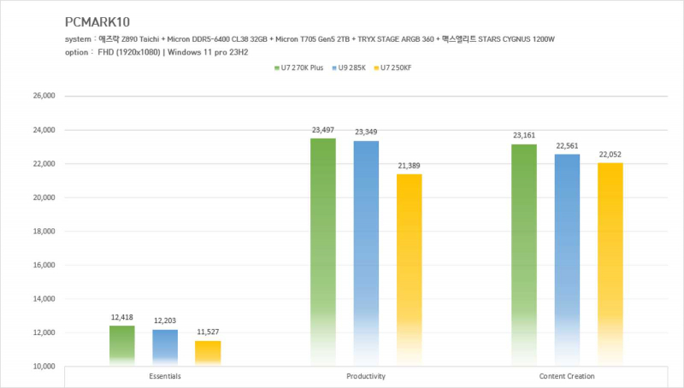Click the Essentials category axis label
This screenshot has height=388, width=684.
164,376
